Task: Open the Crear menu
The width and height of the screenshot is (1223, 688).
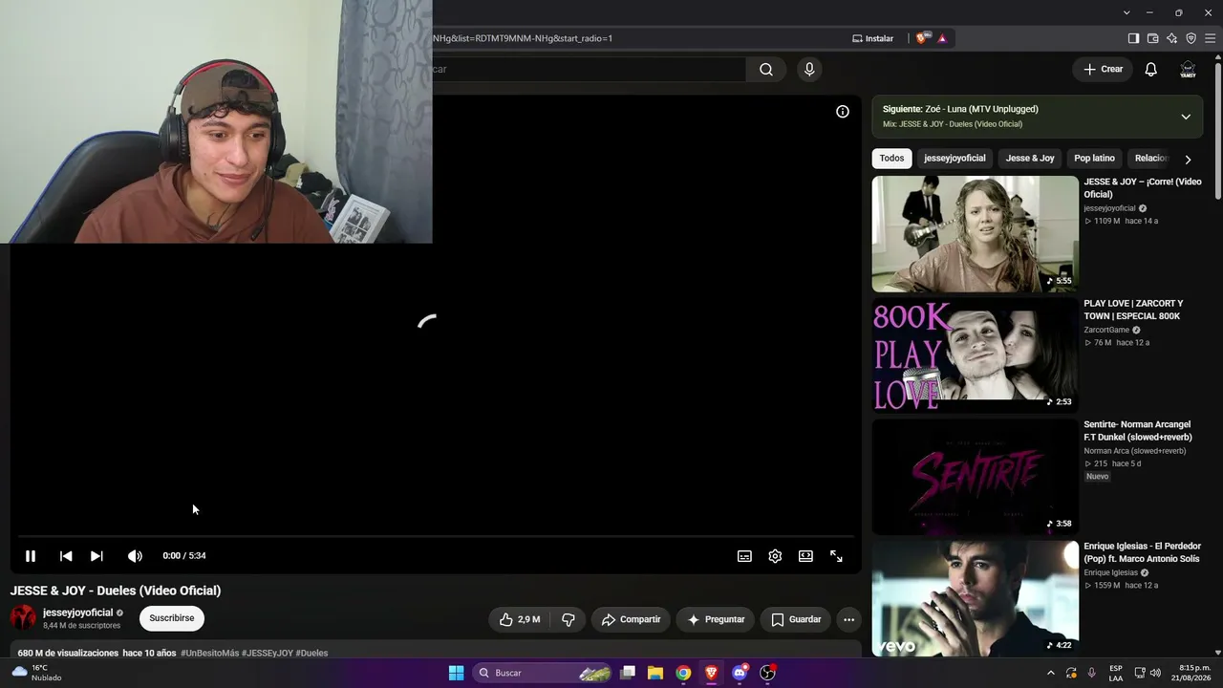Action: pos(1103,69)
